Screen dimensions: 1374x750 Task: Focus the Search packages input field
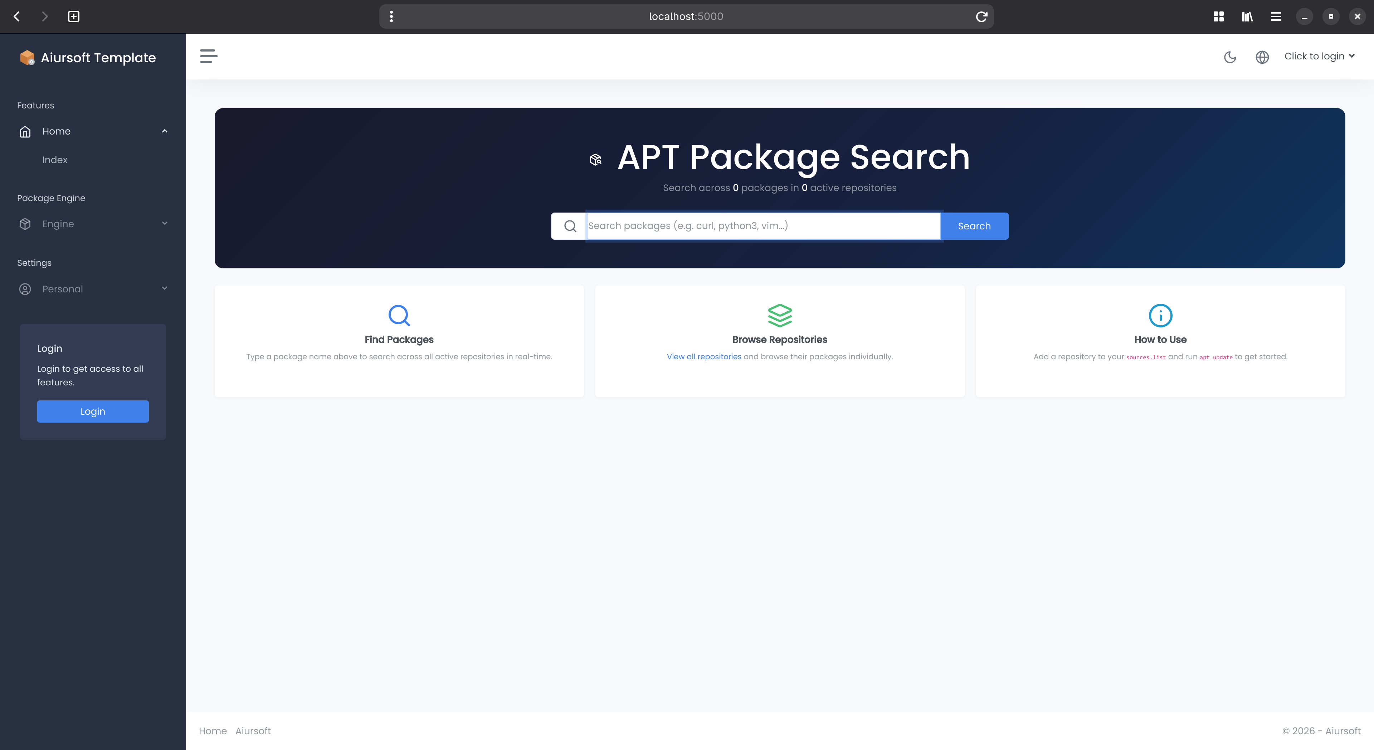pyautogui.click(x=764, y=226)
